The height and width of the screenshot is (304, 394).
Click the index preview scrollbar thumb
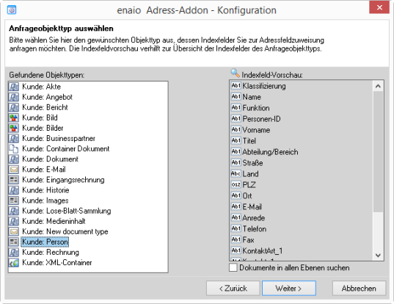click(x=378, y=151)
